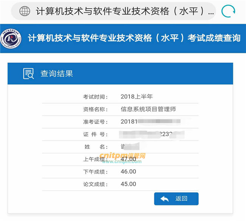This screenshot has width=246, height=221.
Task: Click the 查询结果 panel heading
Action: click(x=57, y=73)
